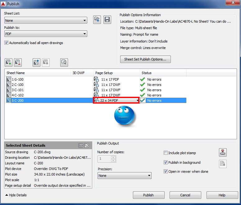Open Sheet Set Publish Options

tap(145, 59)
